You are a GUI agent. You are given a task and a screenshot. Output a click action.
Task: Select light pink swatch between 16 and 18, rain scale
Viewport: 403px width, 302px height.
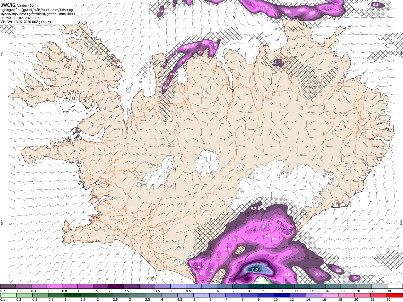(330, 295)
